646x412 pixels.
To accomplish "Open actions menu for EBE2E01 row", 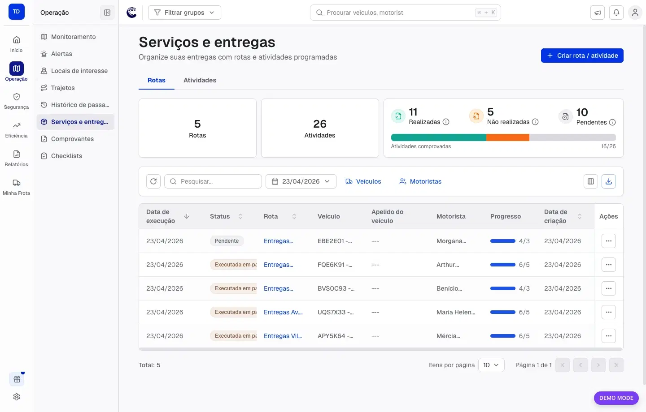I will pyautogui.click(x=609, y=241).
